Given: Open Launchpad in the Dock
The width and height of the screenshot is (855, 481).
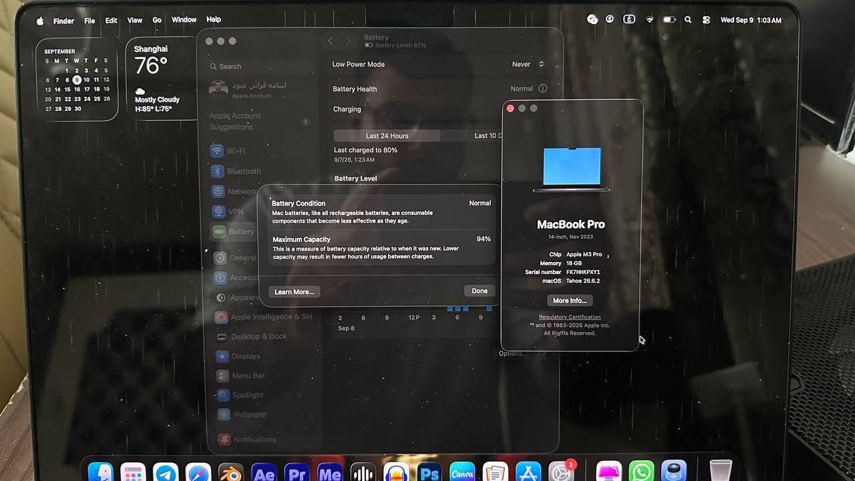Looking at the screenshot, I should (x=133, y=472).
